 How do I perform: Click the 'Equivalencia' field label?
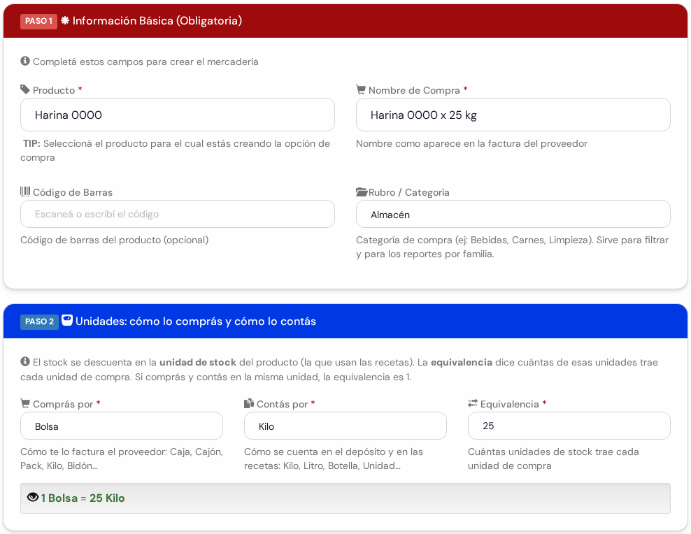coord(510,404)
